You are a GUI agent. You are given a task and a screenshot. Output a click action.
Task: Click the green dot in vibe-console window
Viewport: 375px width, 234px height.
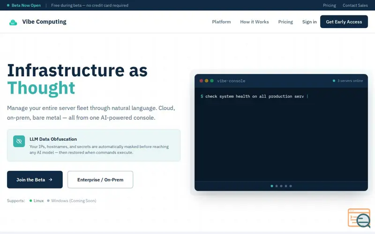pyautogui.click(x=212, y=80)
